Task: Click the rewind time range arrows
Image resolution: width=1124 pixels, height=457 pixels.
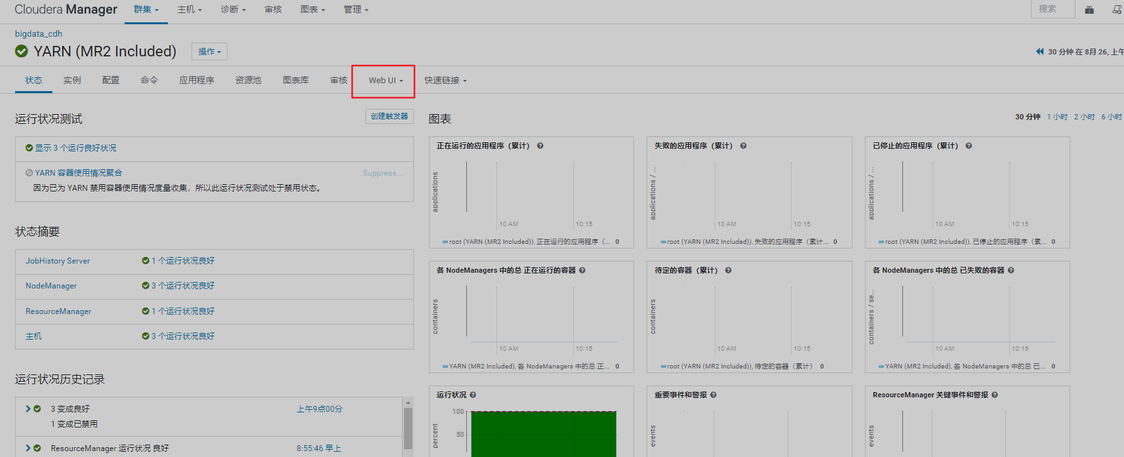Action: [1039, 51]
